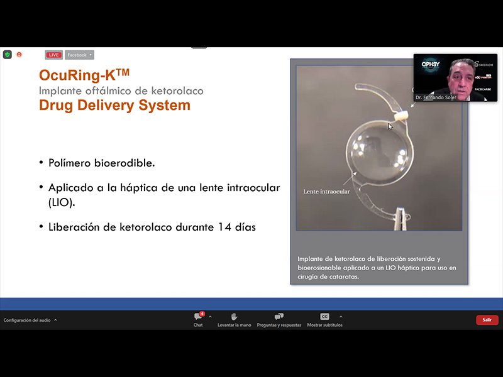
Task: Click the green security shield icon
Action: [x=8, y=55]
